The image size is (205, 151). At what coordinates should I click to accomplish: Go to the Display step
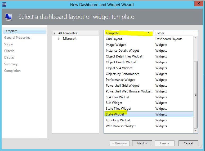(x=9, y=57)
